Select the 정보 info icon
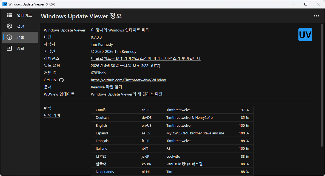The image size is (325, 176). coord(9,37)
